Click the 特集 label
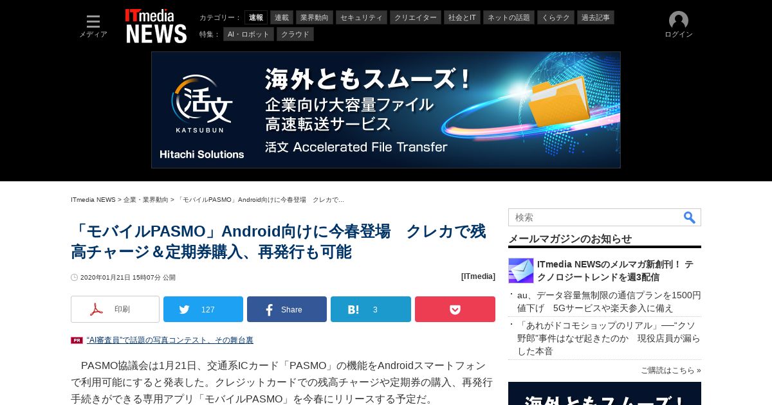The width and height of the screenshot is (772, 405). click(210, 34)
